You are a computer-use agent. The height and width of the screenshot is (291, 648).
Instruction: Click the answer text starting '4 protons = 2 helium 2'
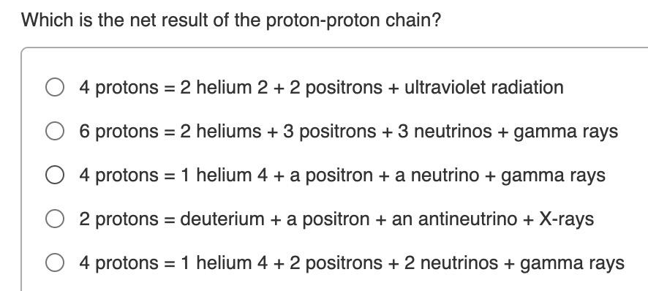pyautogui.click(x=322, y=88)
